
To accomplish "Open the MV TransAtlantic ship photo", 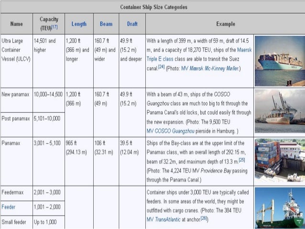I will click(280, 208).
